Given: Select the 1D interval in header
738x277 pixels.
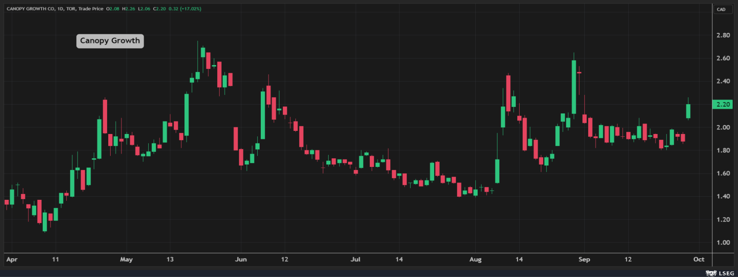Looking at the screenshot, I should [x=60, y=9].
